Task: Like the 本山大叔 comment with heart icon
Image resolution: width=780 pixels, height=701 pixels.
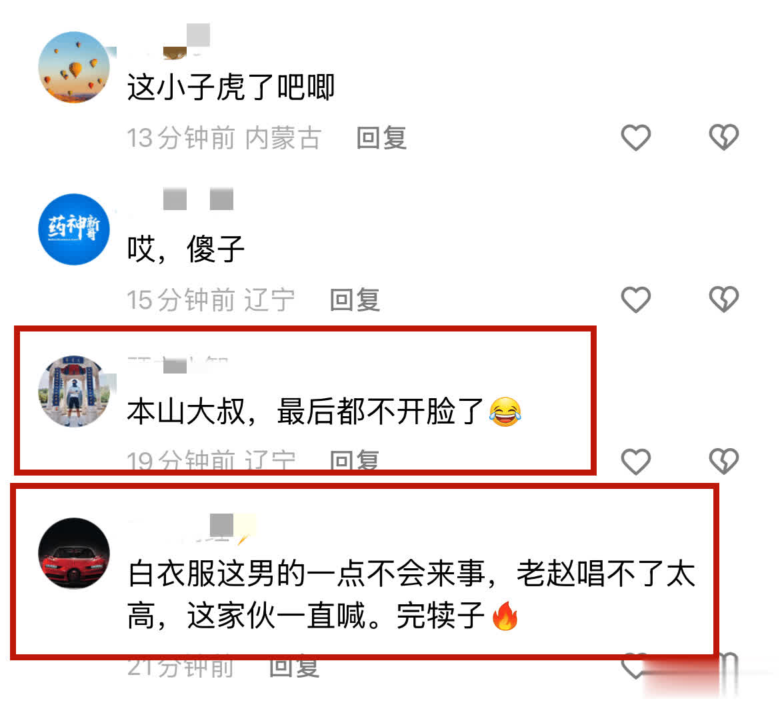Action: 636,461
